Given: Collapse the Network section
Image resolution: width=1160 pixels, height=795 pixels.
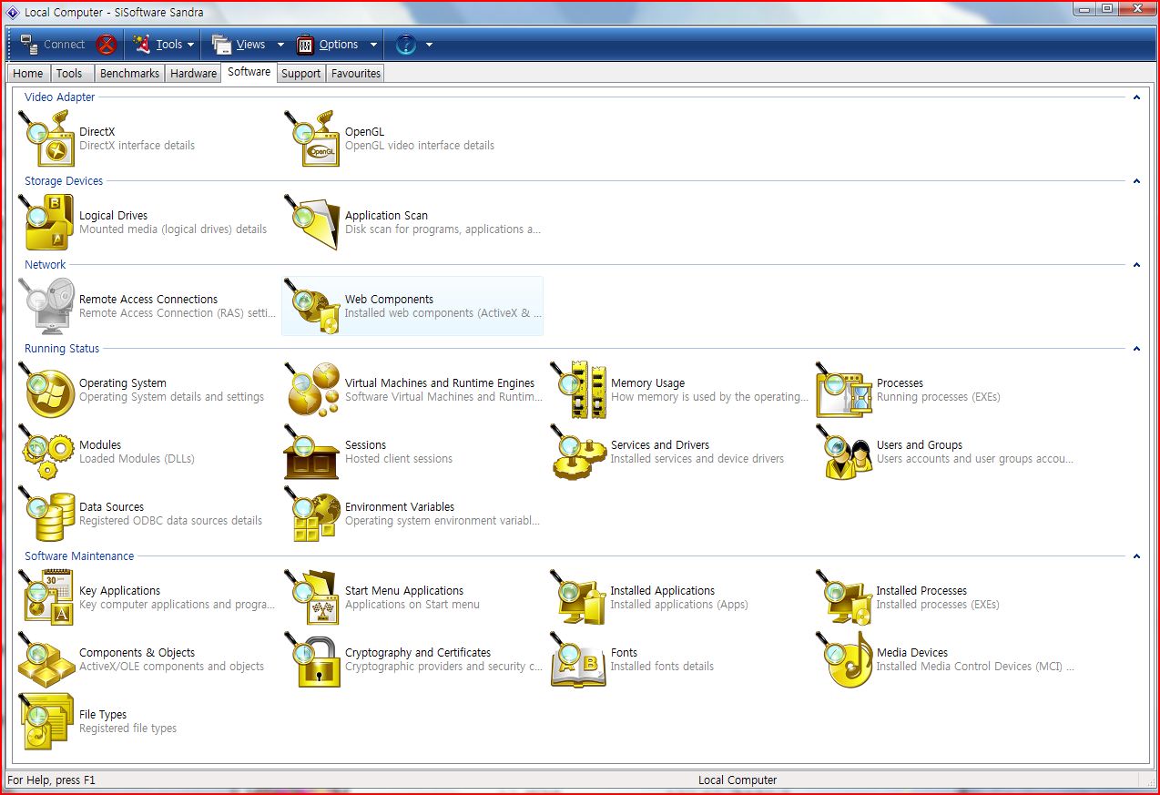Looking at the screenshot, I should point(1136,265).
